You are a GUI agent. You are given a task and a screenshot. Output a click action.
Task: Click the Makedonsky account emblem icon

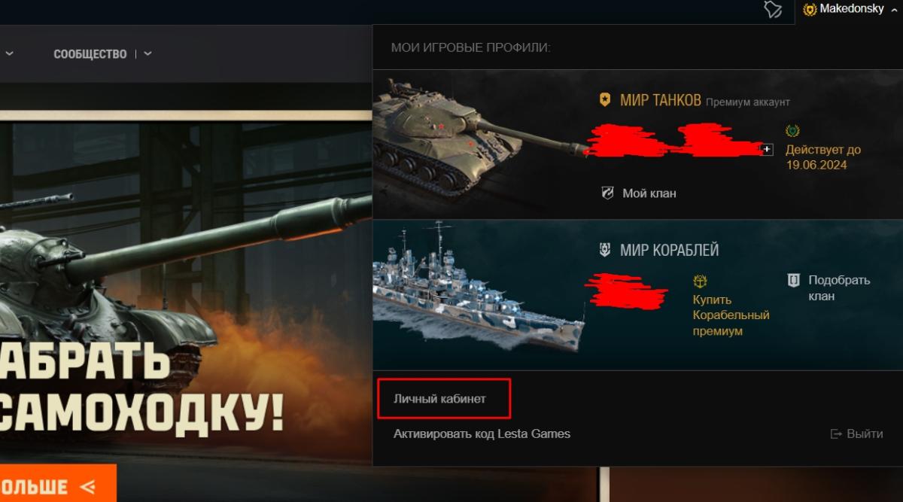[x=810, y=10]
